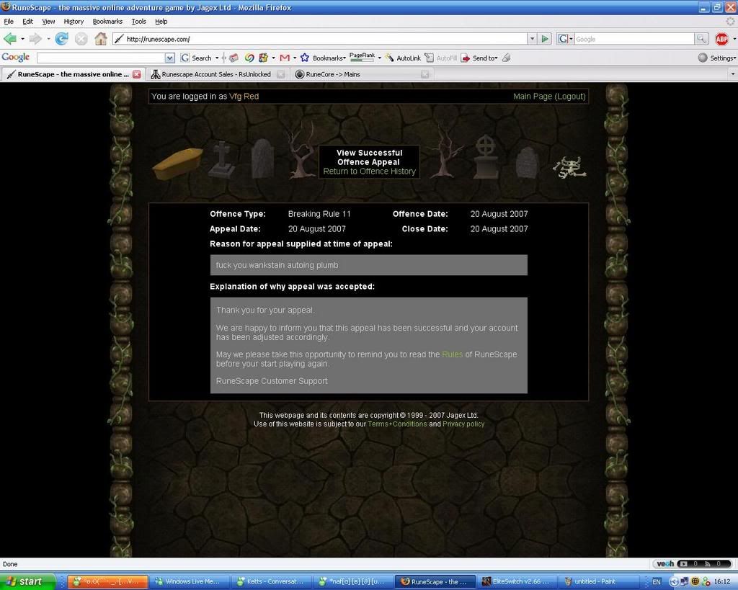
Task: Click the Adblock Plus ABP icon
Action: click(x=721, y=39)
